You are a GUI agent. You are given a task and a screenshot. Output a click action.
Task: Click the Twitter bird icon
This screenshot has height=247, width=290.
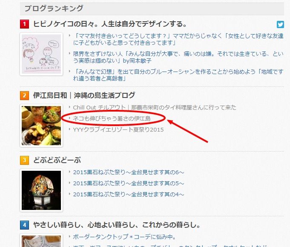[280, 24]
